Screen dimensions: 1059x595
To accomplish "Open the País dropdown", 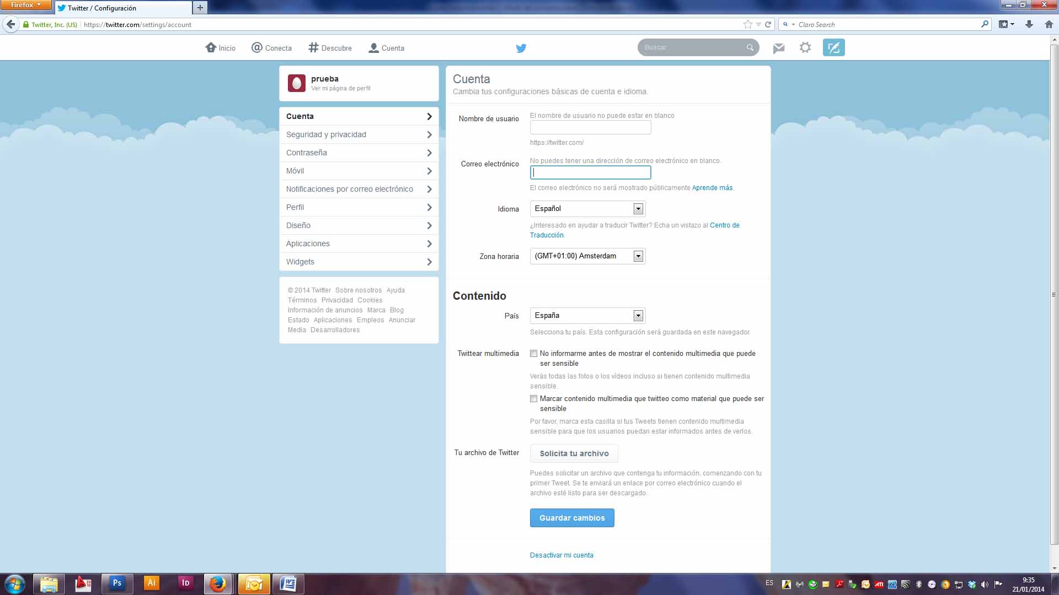I will [x=587, y=316].
